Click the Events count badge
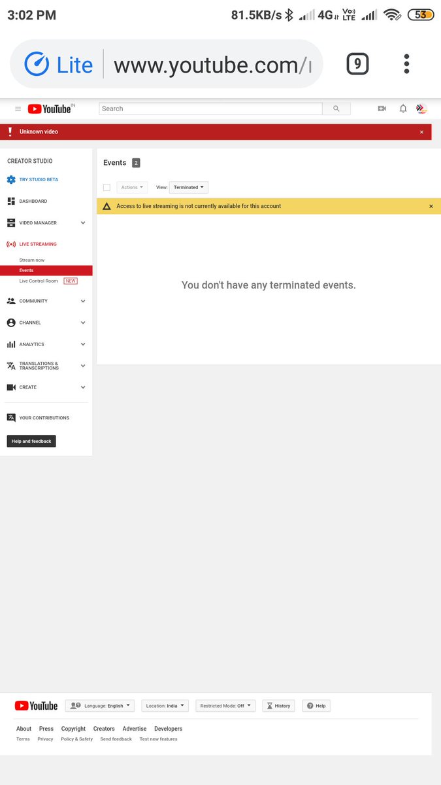 point(136,163)
